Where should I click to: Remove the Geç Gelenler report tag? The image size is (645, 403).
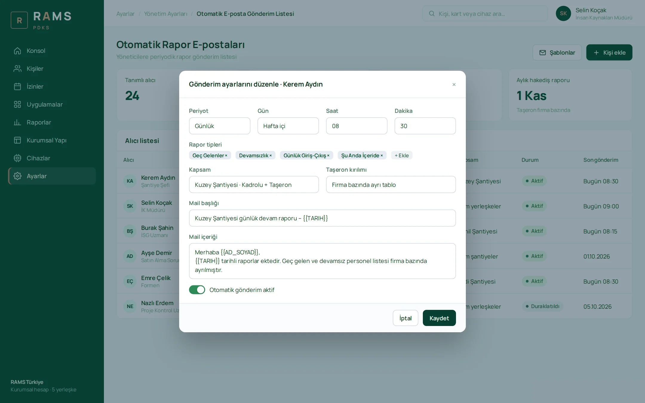click(x=226, y=156)
